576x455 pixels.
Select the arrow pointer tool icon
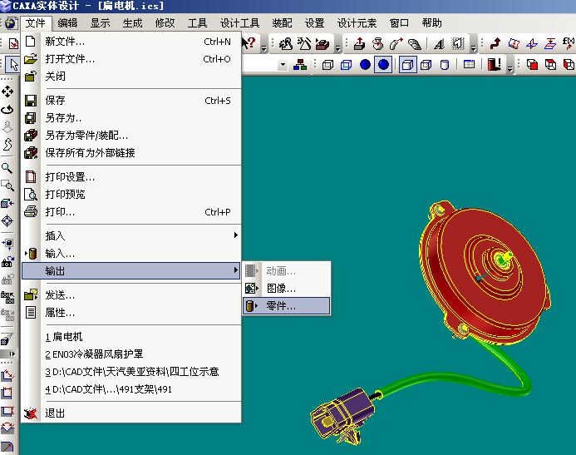pyautogui.click(x=13, y=65)
